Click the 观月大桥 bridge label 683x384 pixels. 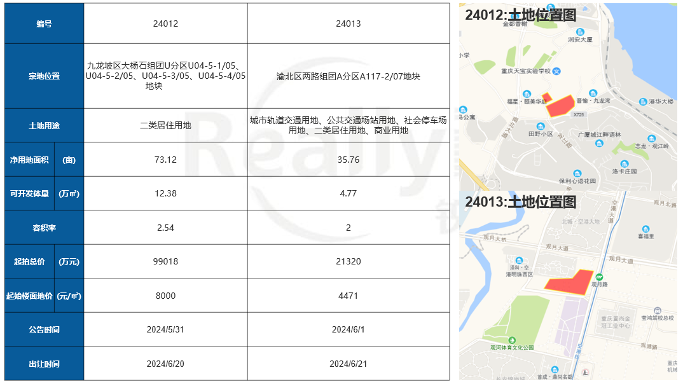[x=495, y=238]
